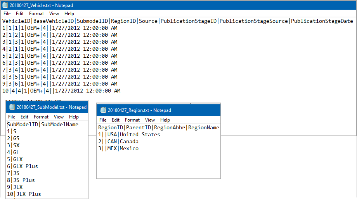The width and height of the screenshot is (357, 199).
Task: Open Help menu in SubModel.txt window
Action: [x=74, y=117]
